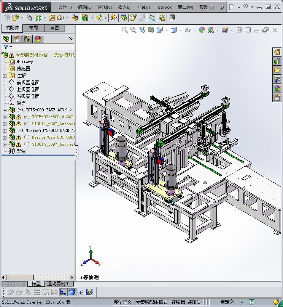Open the 文件(F) menu

coord(65,7)
